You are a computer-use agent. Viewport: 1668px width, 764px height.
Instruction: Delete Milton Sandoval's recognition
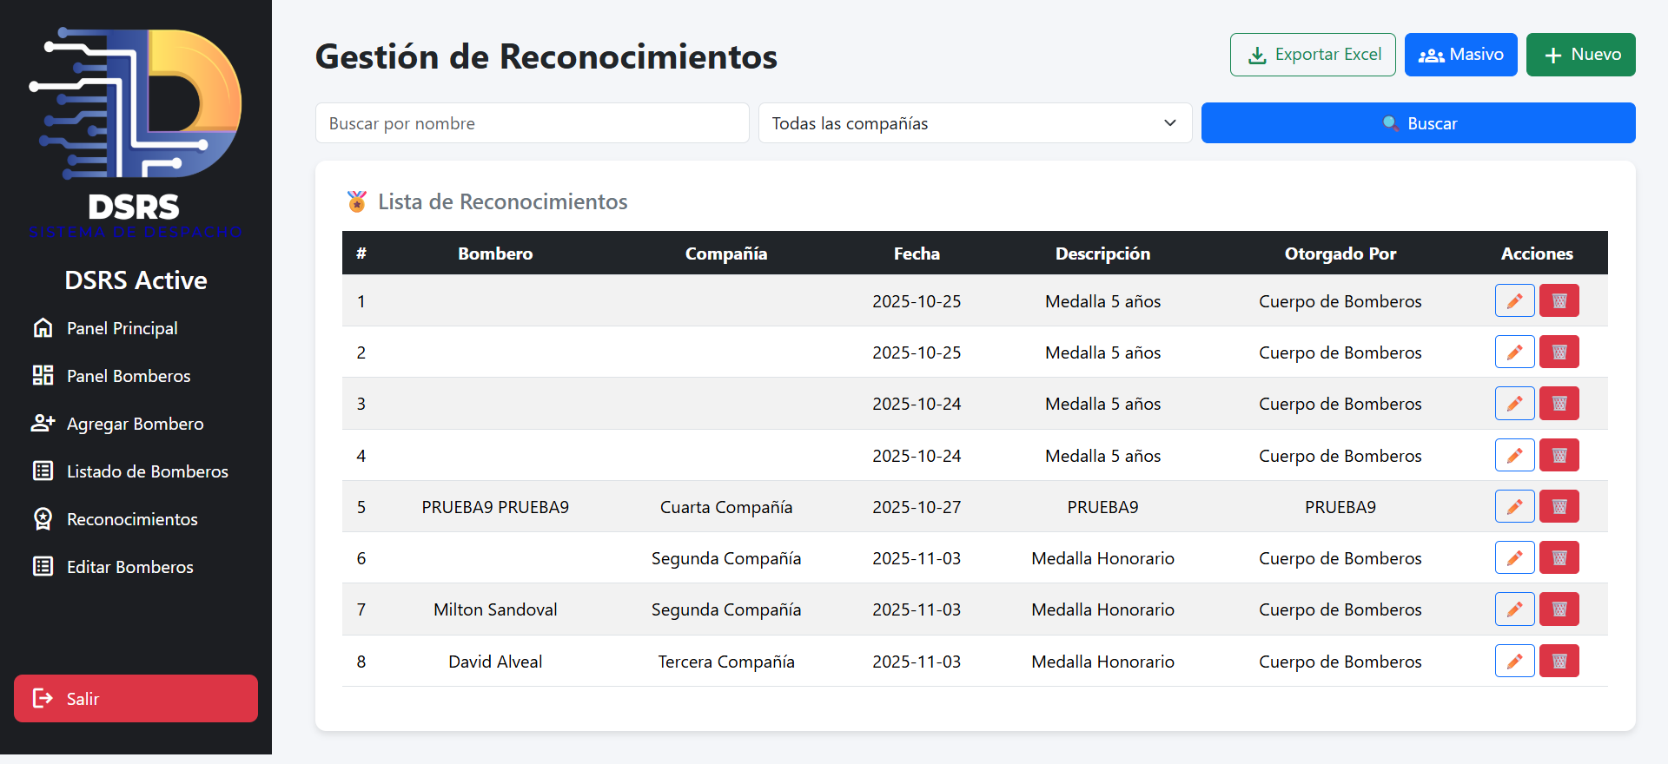tap(1559, 609)
